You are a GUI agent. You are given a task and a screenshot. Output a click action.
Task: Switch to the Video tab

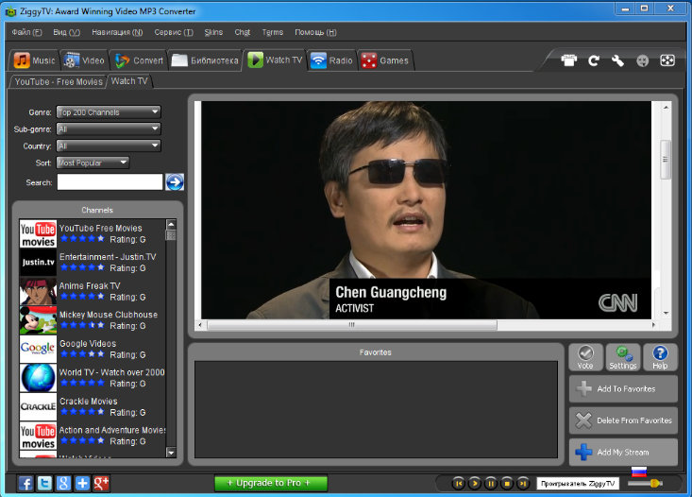[83, 60]
